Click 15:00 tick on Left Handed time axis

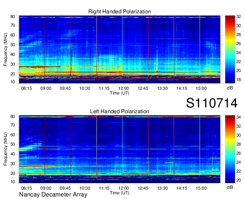pyautogui.click(x=201, y=188)
